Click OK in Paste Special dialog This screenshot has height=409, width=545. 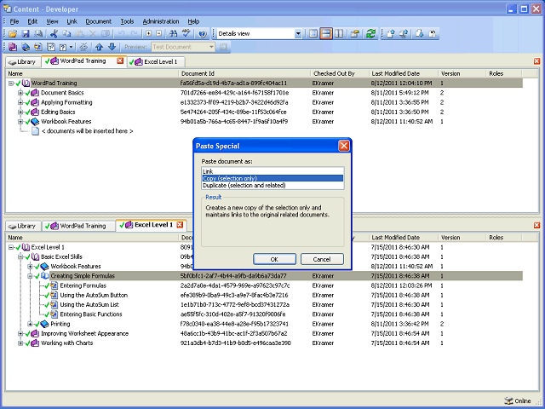pos(274,259)
